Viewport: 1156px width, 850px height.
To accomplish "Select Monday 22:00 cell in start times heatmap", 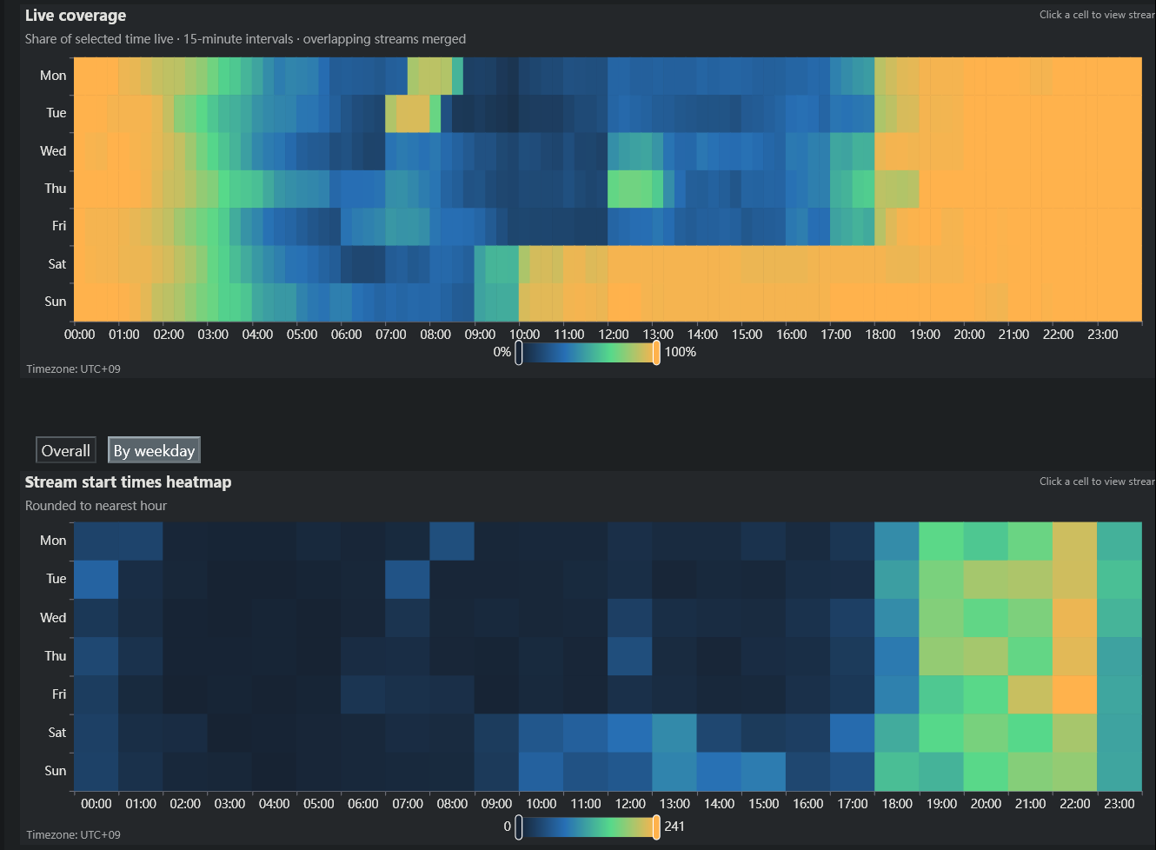I will [1075, 541].
